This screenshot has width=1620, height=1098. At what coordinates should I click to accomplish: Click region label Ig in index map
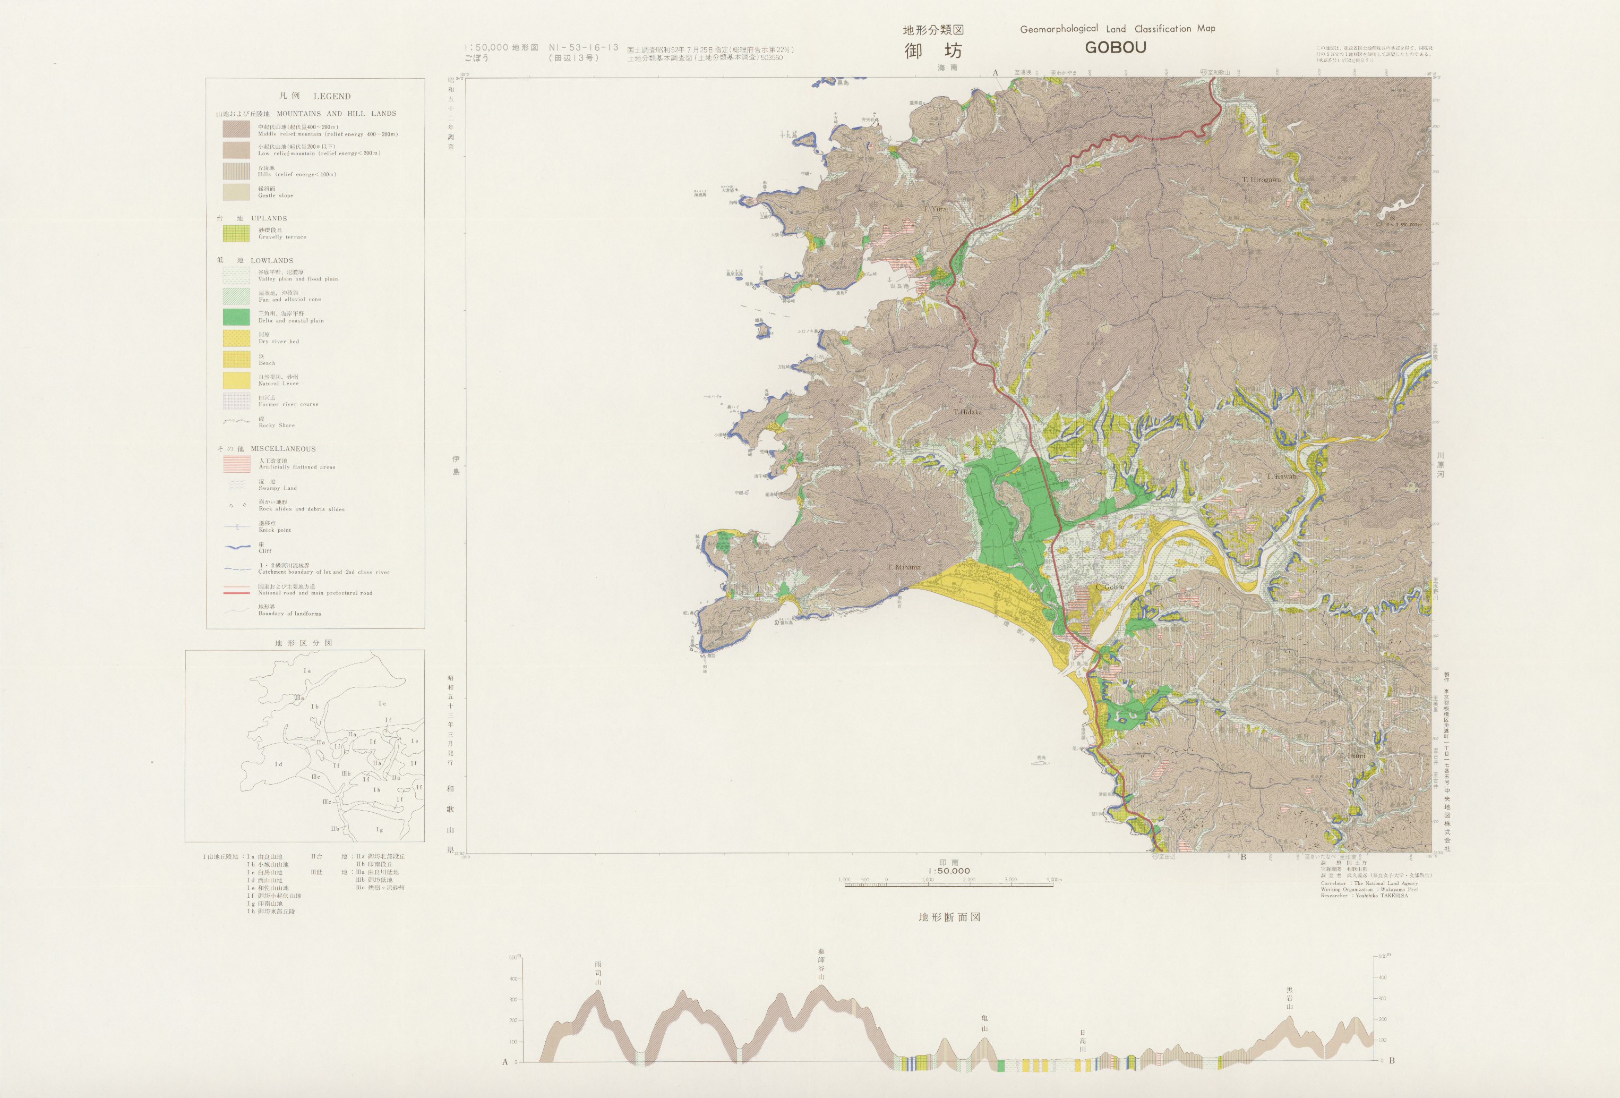pyautogui.click(x=379, y=830)
